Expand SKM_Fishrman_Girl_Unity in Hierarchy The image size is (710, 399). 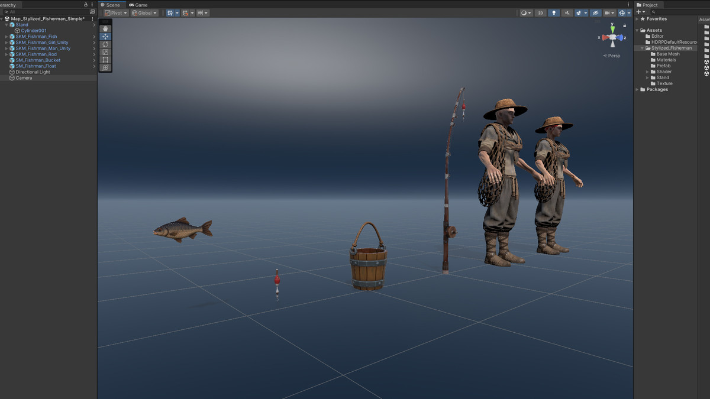click(x=7, y=43)
